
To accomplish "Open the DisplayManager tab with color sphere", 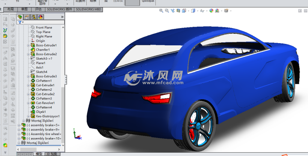I will (41, 17).
